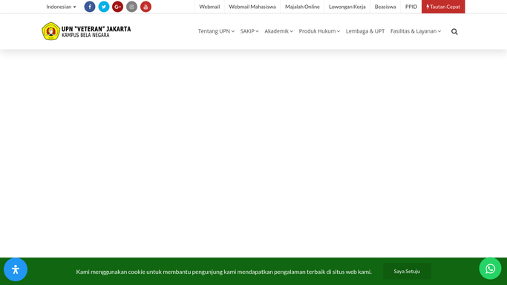This screenshot has height=285, width=507.
Task: Open the Instagram social icon
Action: tap(131, 7)
